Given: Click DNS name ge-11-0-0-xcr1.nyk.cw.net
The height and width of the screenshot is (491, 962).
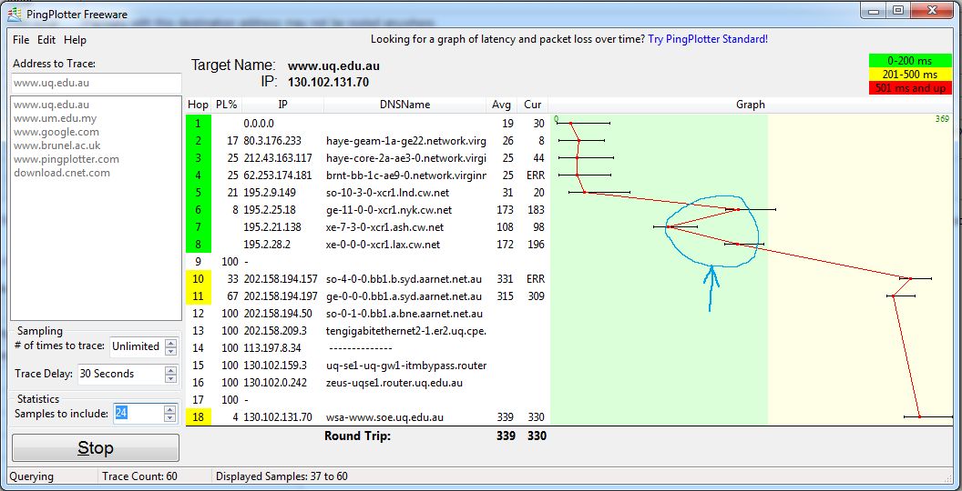Looking at the screenshot, I should coord(389,210).
